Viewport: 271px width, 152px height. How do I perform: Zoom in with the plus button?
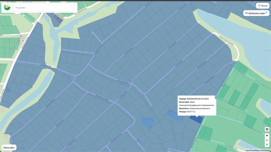pyautogui.click(x=267, y=136)
